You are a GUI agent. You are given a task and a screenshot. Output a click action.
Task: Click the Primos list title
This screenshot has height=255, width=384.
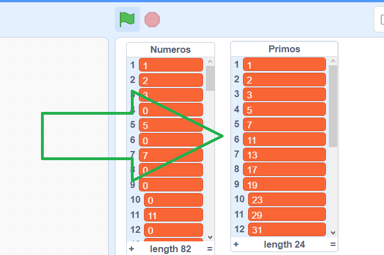(x=284, y=49)
